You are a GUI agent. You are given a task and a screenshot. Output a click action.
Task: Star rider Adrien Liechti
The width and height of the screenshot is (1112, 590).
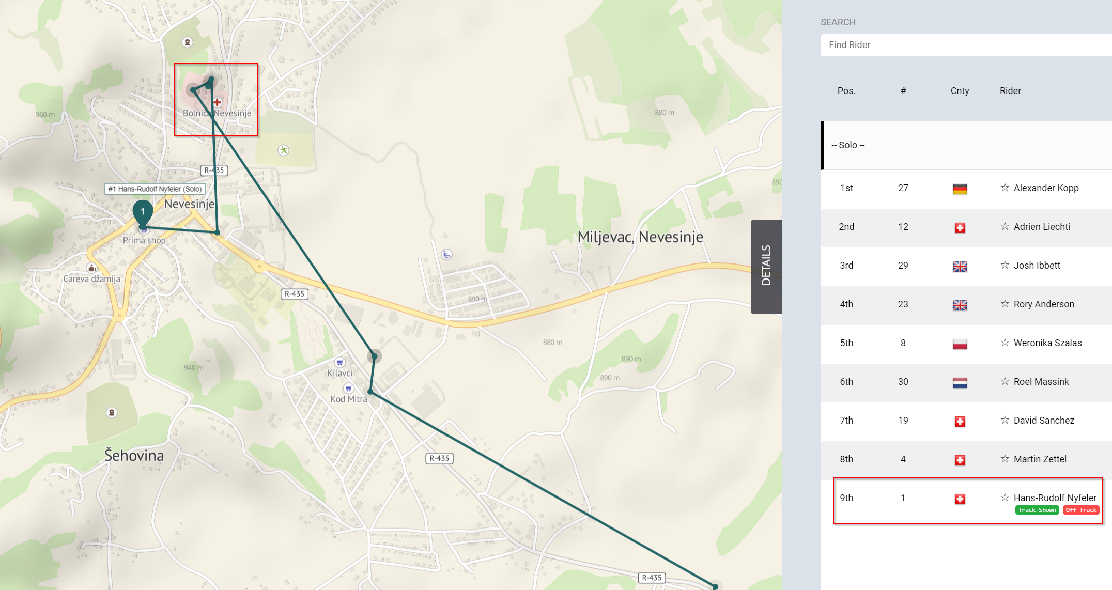(x=1005, y=226)
